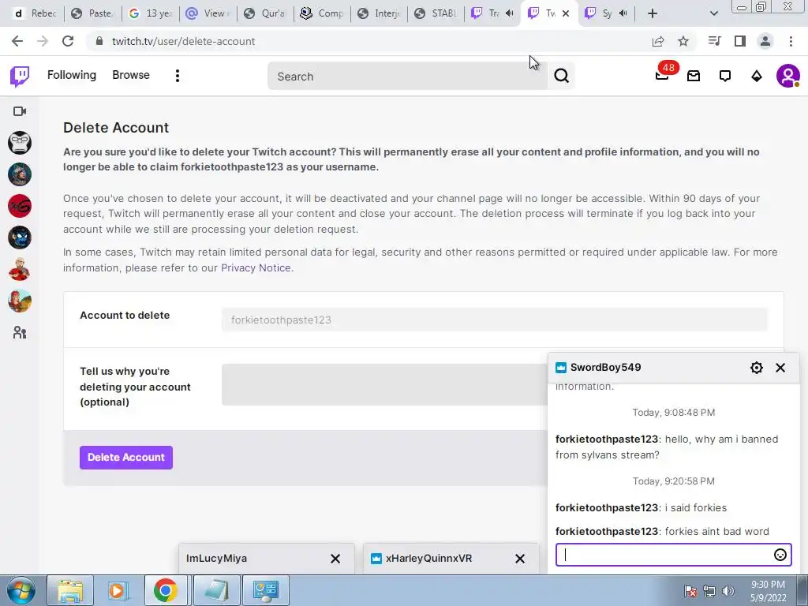Click the volume speaker tray icon

(728, 590)
